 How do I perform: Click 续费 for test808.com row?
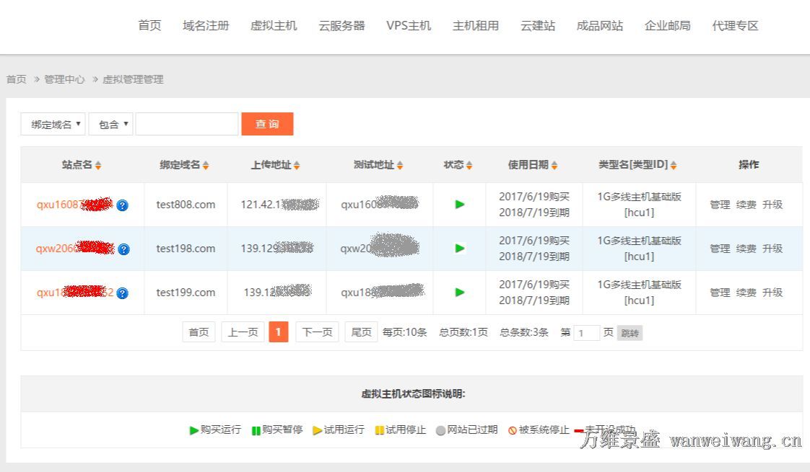(x=746, y=204)
